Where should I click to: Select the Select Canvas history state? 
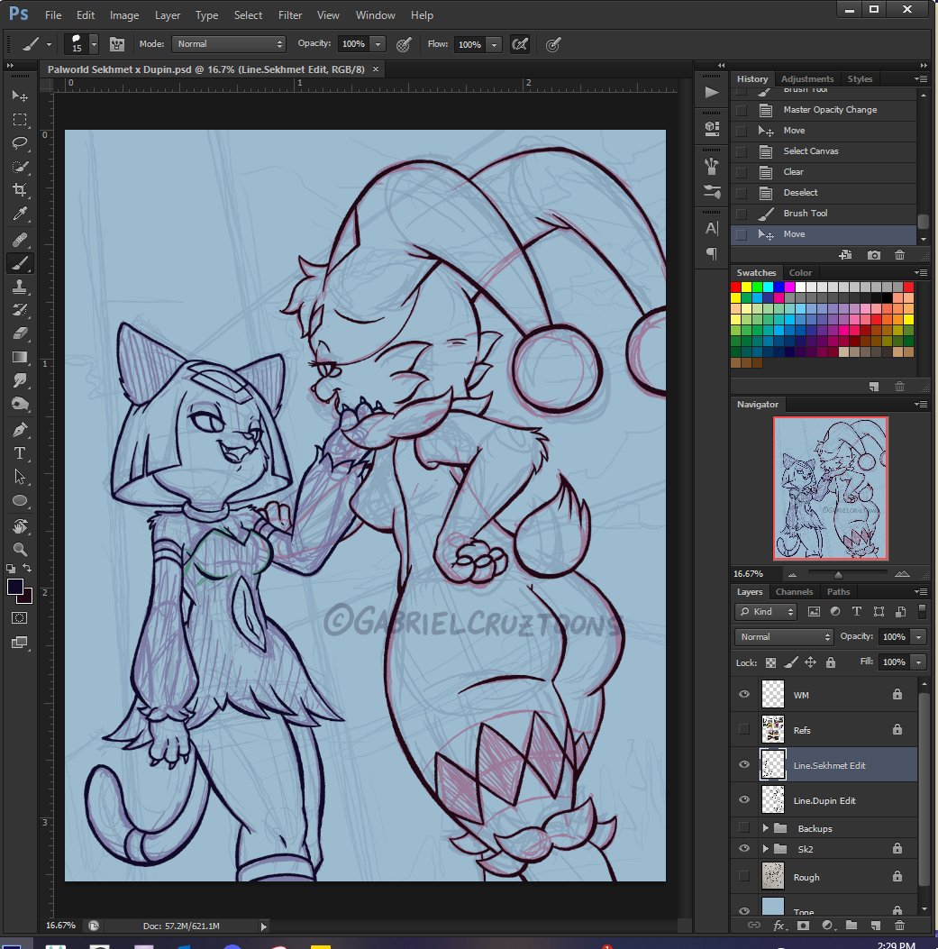[824, 151]
